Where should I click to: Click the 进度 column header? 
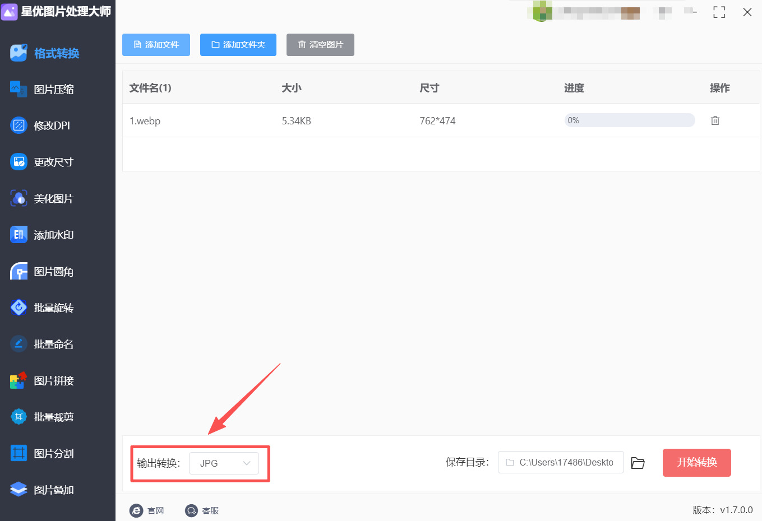coord(574,88)
